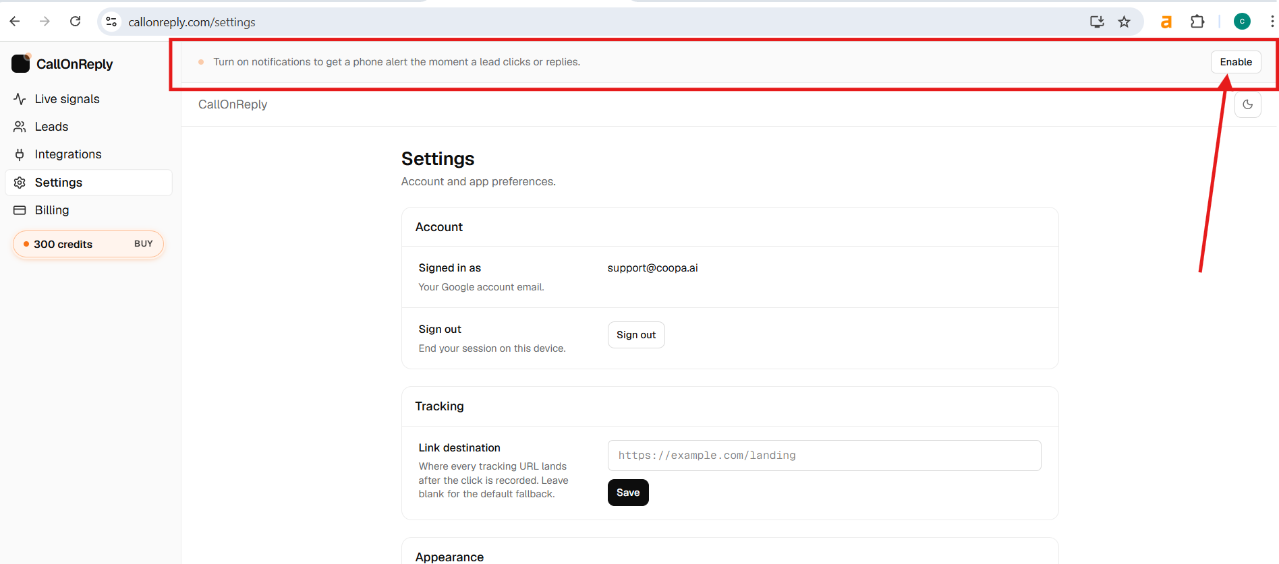Click the Integrations plug icon
1279x564 pixels.
click(x=20, y=154)
